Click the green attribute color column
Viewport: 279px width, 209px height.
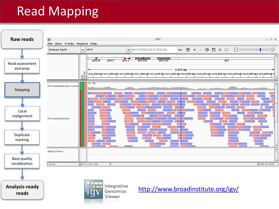(x=83, y=114)
